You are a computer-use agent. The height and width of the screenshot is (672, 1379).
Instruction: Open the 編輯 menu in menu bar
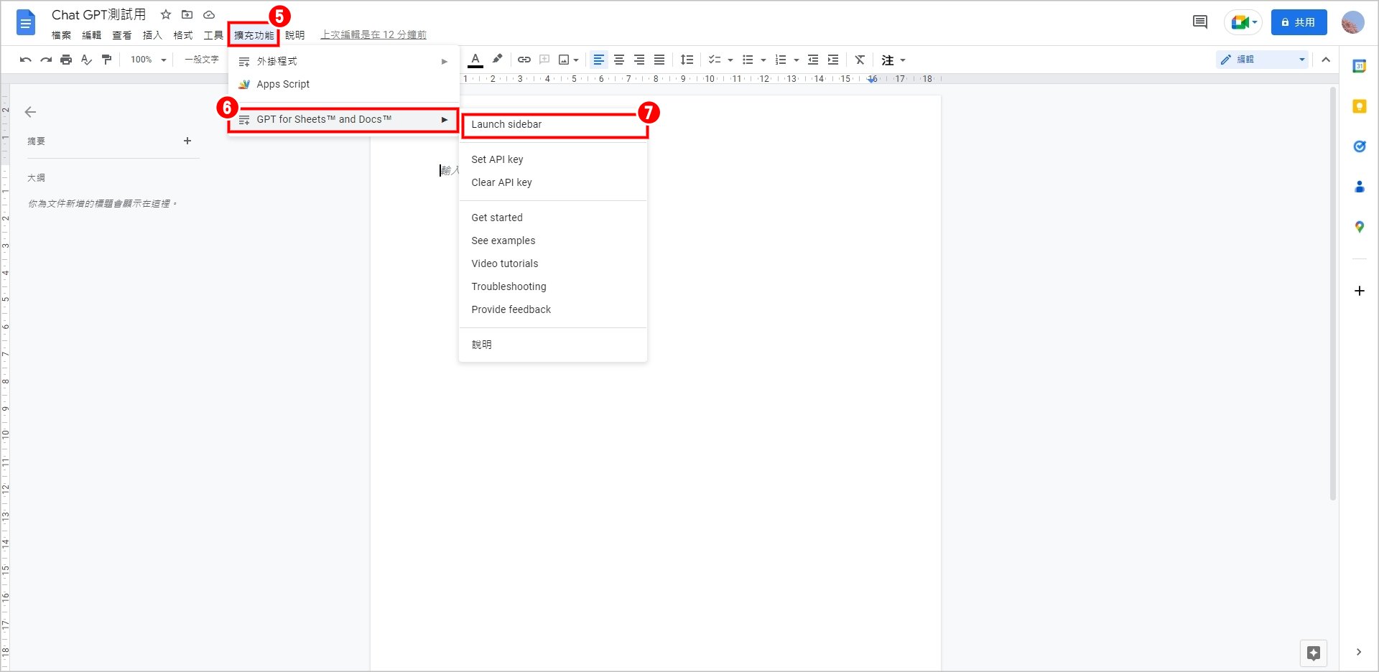tap(92, 35)
